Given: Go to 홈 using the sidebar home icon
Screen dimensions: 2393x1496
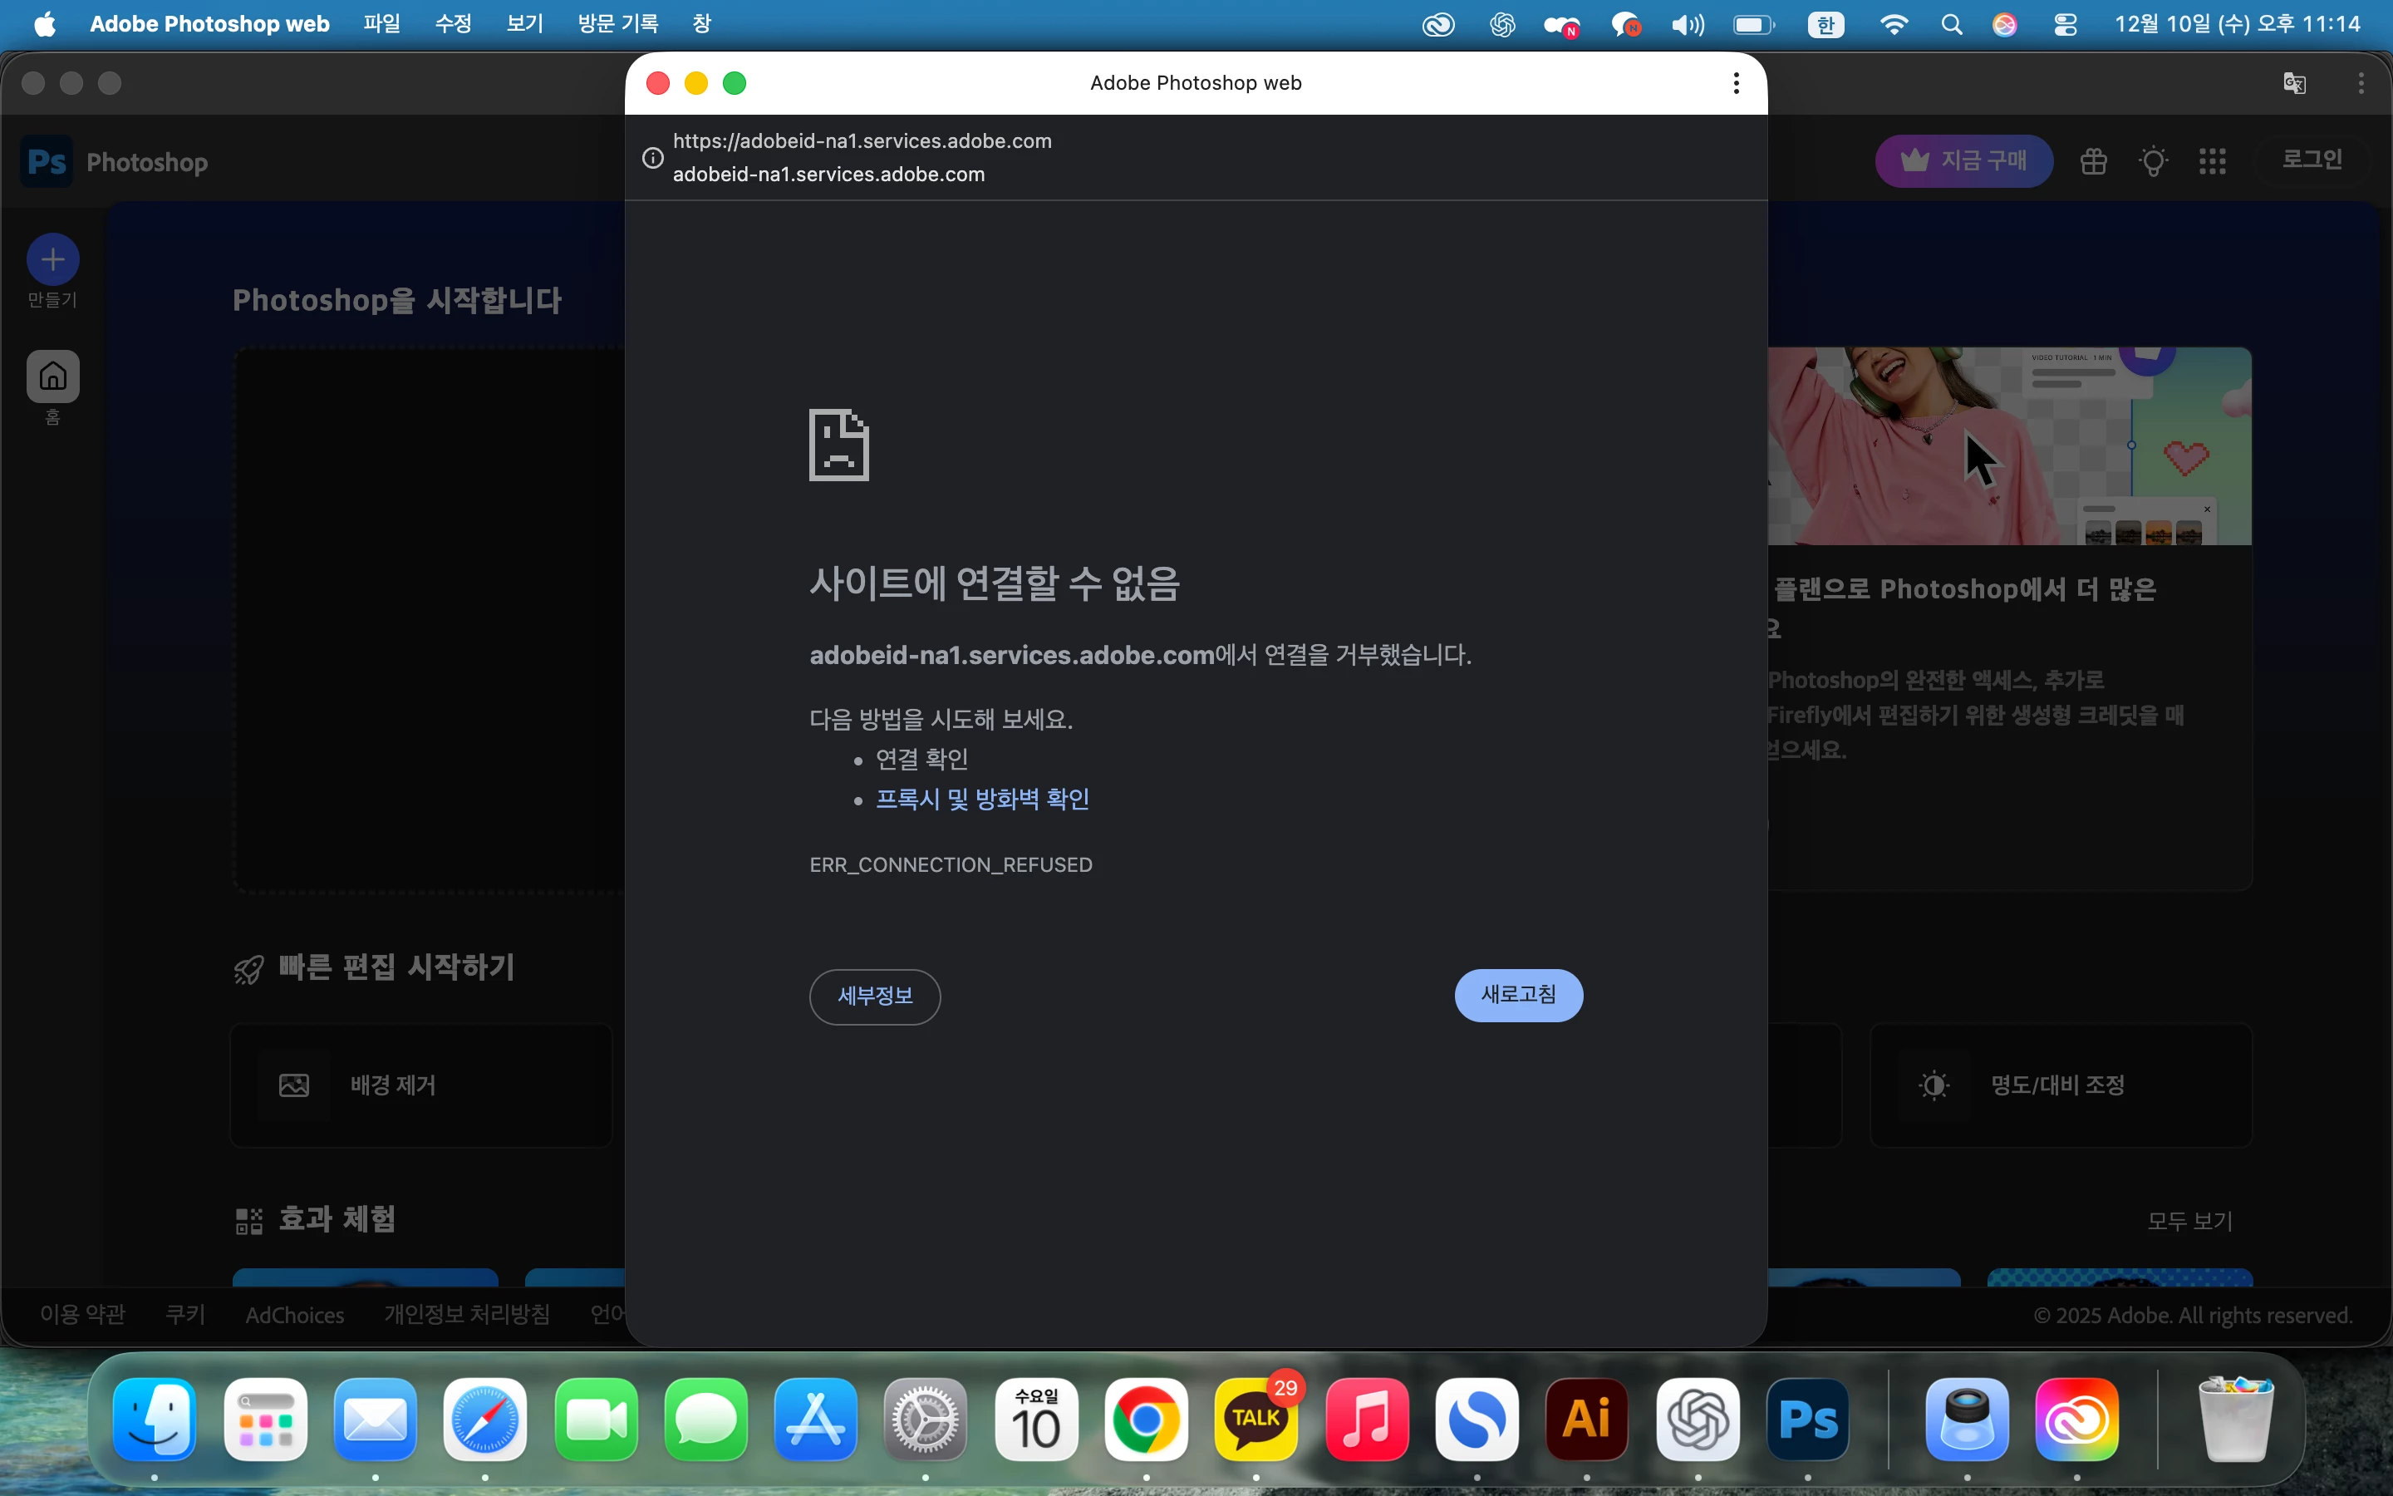Looking at the screenshot, I should click(x=53, y=376).
